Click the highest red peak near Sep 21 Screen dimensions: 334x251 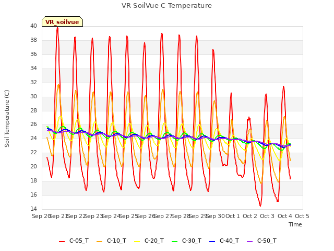click(57, 28)
